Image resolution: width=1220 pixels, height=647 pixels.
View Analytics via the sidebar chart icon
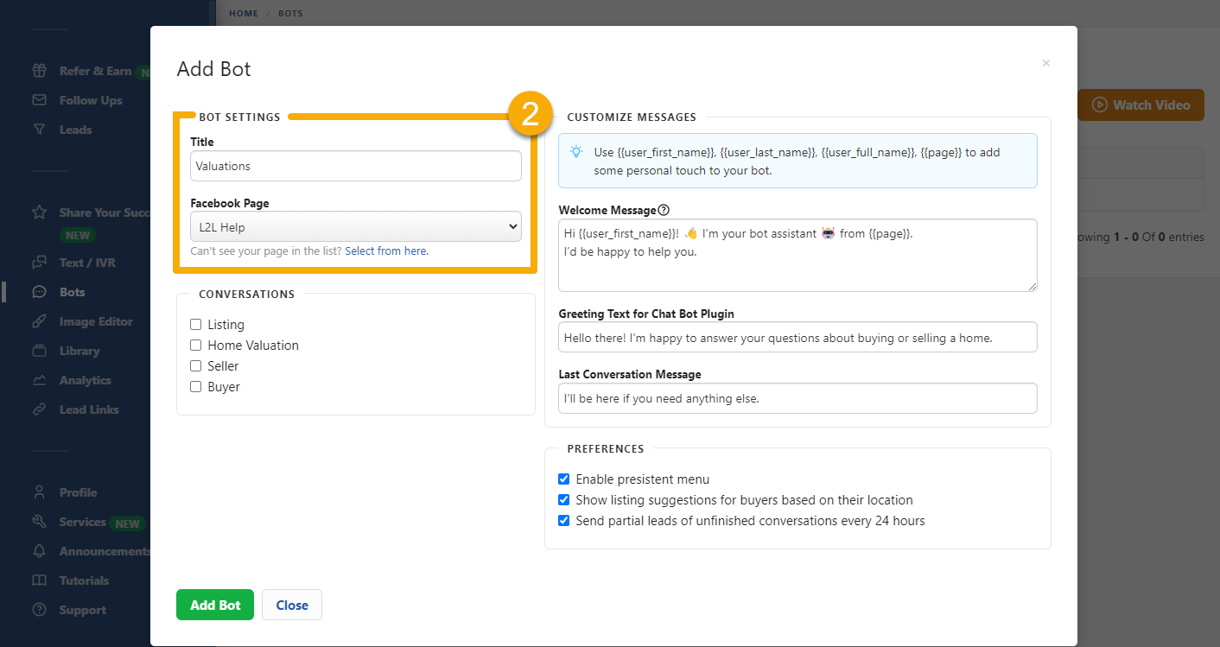84,380
